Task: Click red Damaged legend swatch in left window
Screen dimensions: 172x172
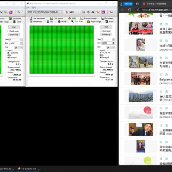Action: [8, 57]
